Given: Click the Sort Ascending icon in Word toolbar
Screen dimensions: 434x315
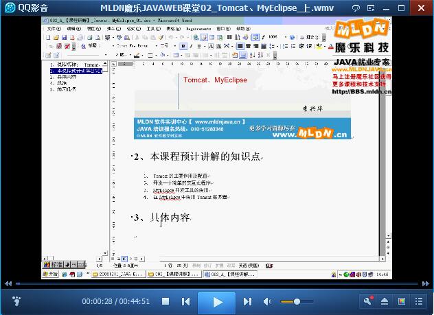Looking at the screenshot, I should [x=253, y=55].
